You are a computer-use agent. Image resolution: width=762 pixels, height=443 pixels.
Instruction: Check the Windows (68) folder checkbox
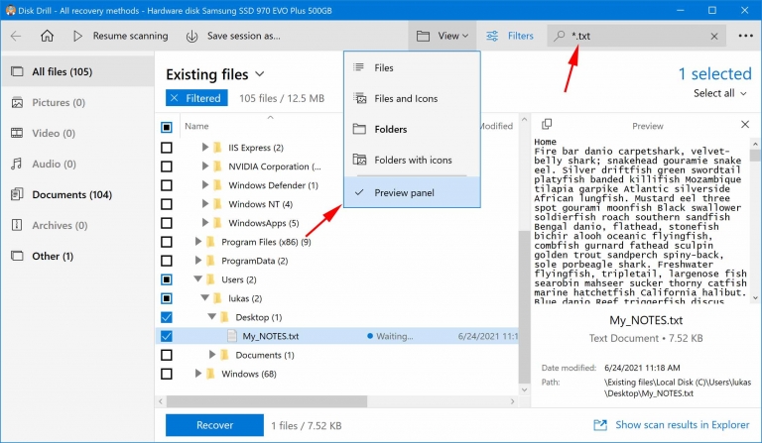167,374
